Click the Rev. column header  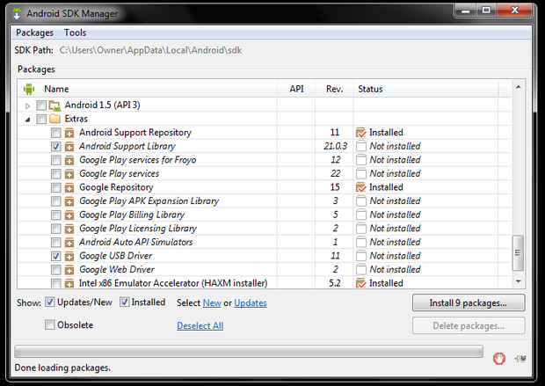[334, 89]
